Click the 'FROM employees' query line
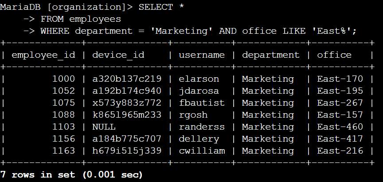Screen dimensions: 383x182 pos(81,19)
